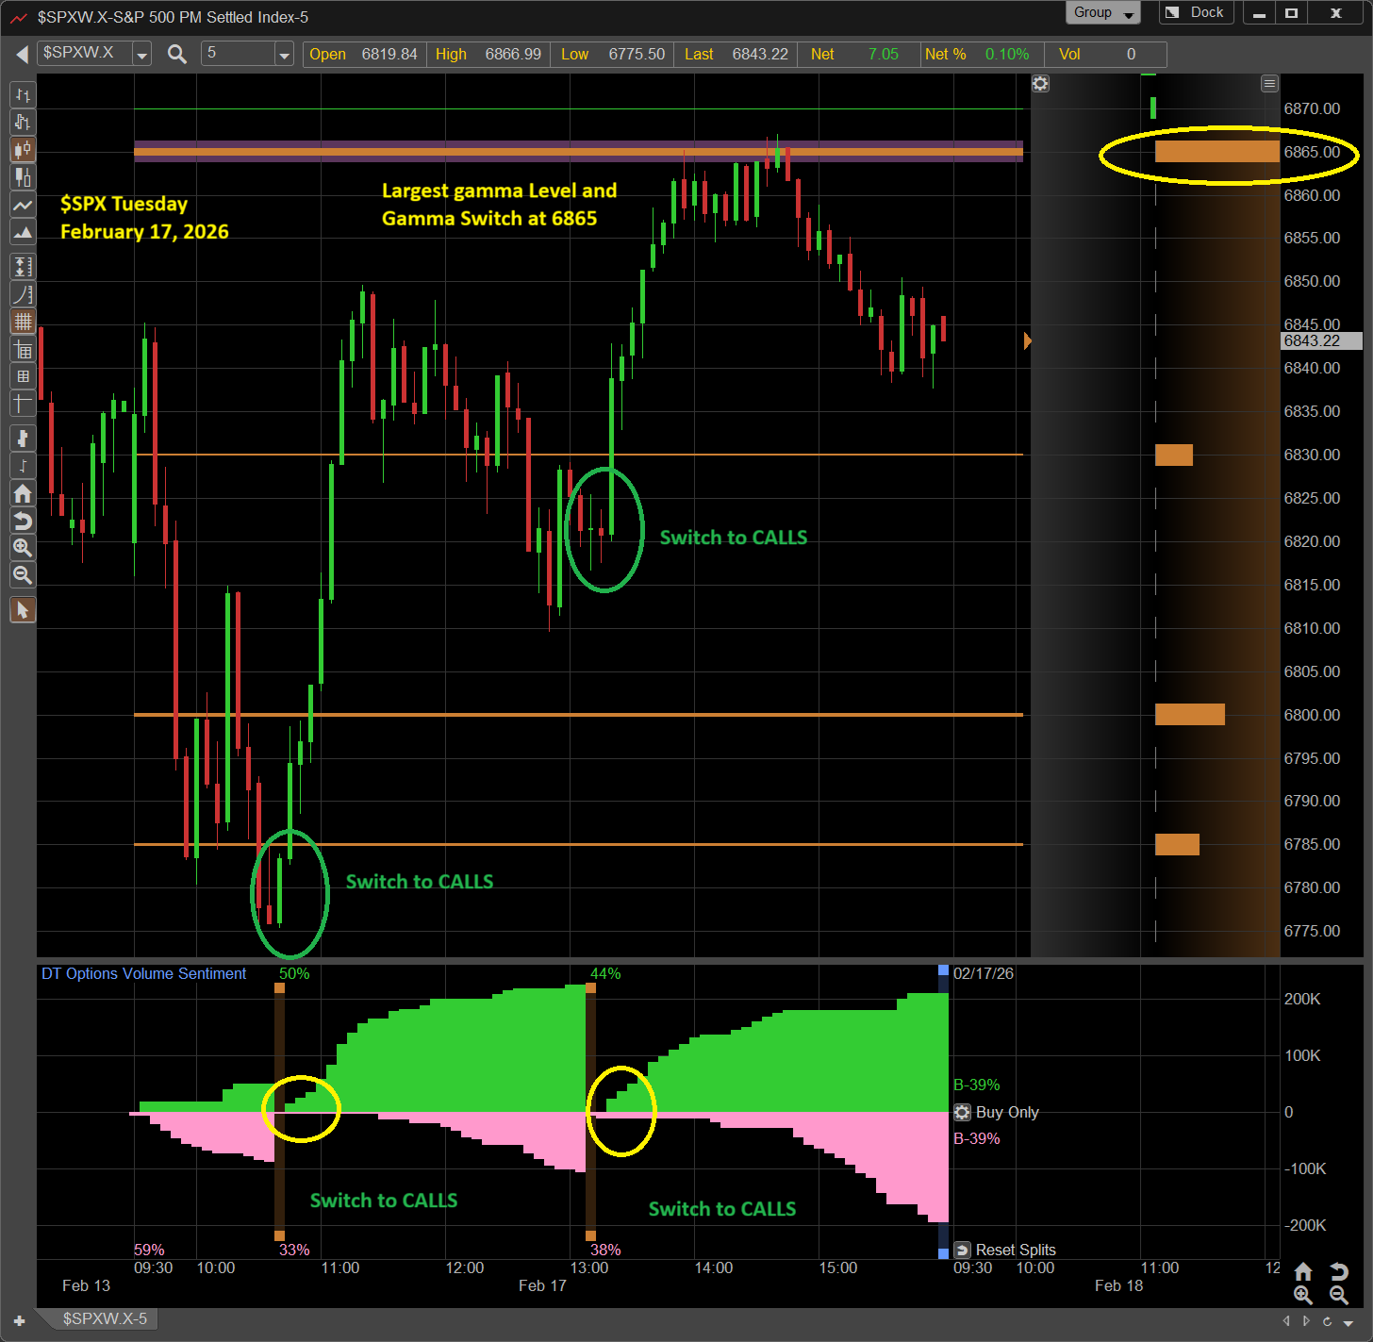Expand the $SPXW.X symbol dropdown
The width and height of the screenshot is (1373, 1342).
tap(141, 55)
